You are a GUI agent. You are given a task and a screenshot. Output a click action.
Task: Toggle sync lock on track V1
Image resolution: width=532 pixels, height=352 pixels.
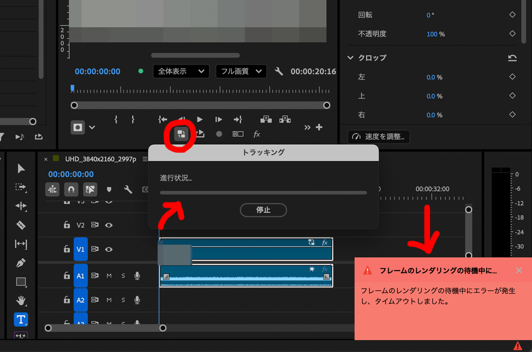(x=95, y=249)
